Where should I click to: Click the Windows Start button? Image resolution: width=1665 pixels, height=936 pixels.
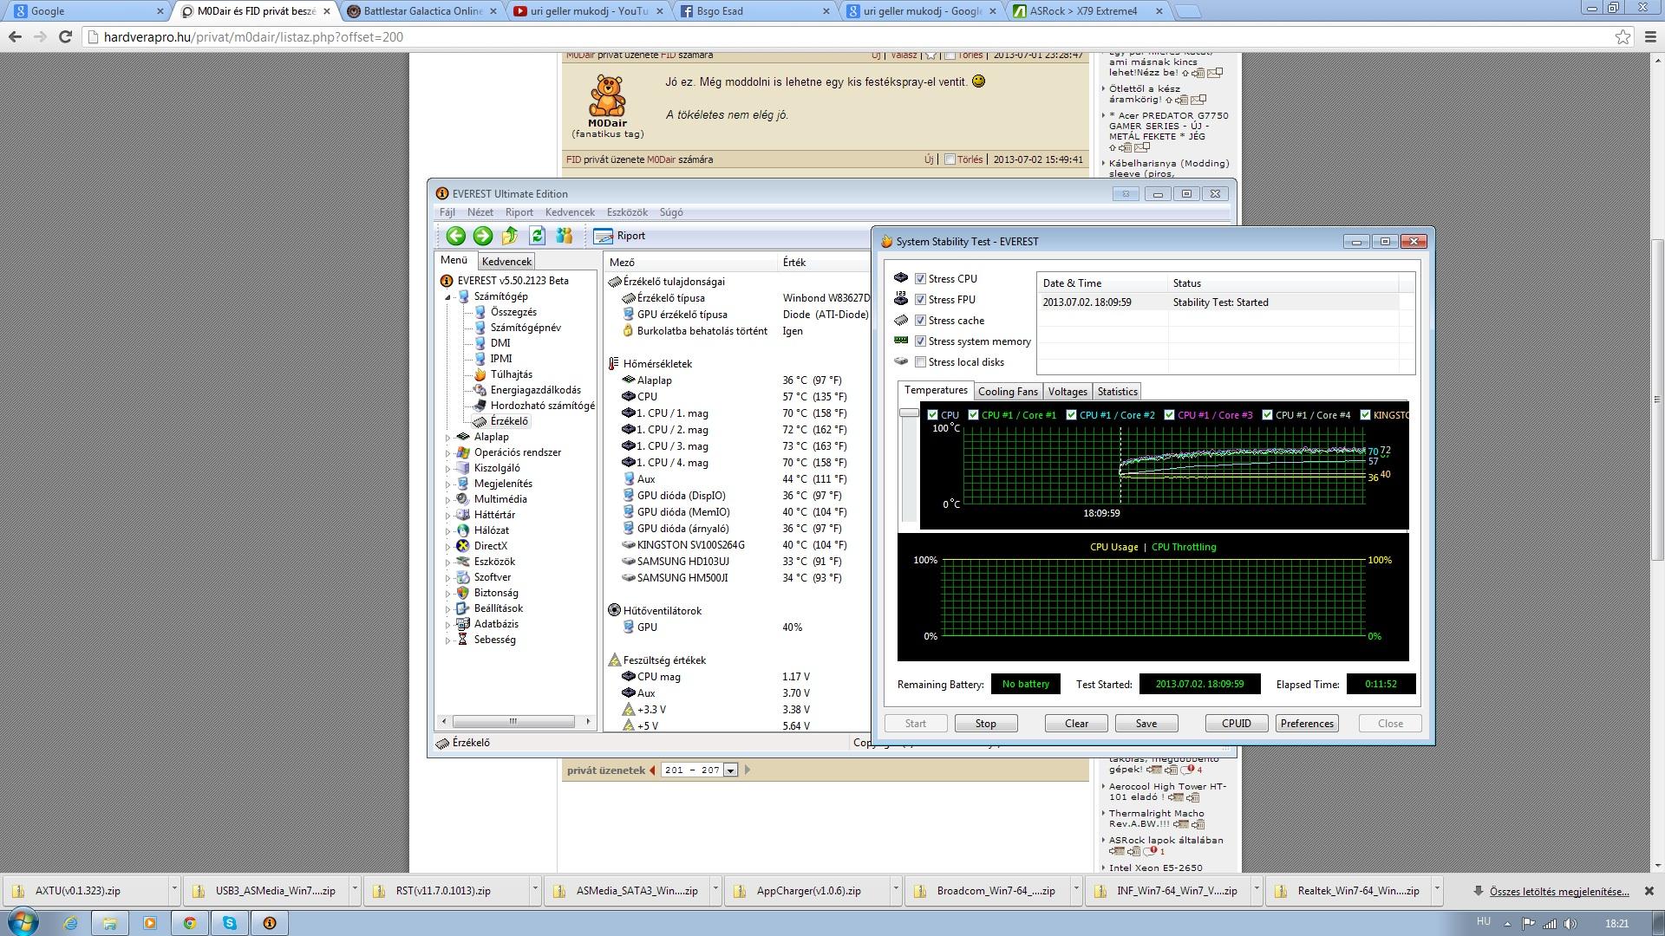tap(23, 922)
